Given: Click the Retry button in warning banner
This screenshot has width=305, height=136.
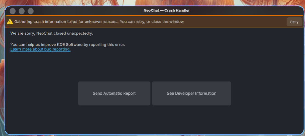Looking at the screenshot, I should (294, 22).
